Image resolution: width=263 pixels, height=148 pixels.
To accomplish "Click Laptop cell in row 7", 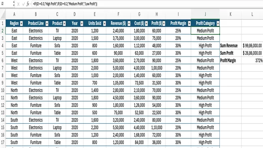I will coord(57,68).
